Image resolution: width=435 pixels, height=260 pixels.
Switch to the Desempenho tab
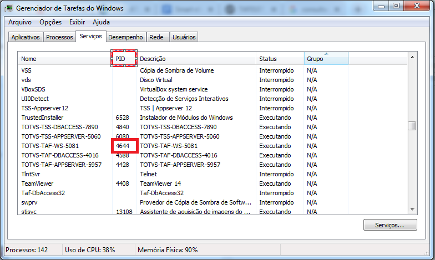coord(125,37)
